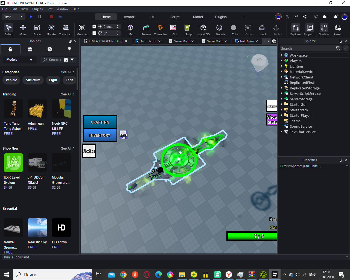
Task: Click See All next to Shop New
Action: coord(68,148)
